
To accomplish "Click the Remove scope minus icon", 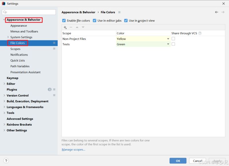I will (71, 27).
